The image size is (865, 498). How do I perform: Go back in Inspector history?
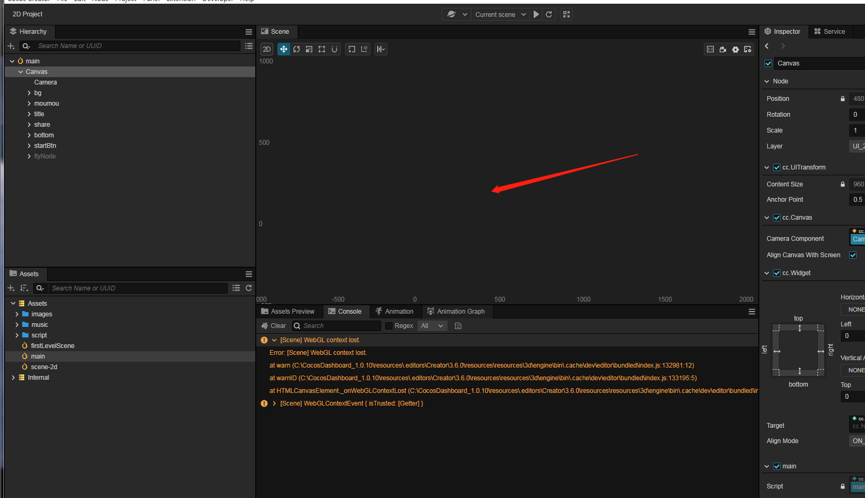[767, 46]
